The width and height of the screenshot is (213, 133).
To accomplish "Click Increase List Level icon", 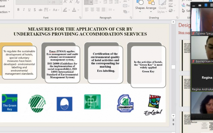I will coord(111,2).
